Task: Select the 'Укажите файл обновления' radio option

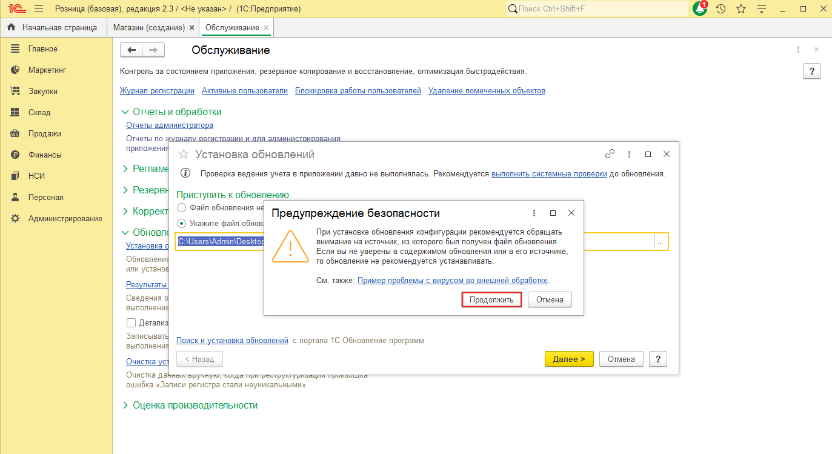Action: [181, 222]
